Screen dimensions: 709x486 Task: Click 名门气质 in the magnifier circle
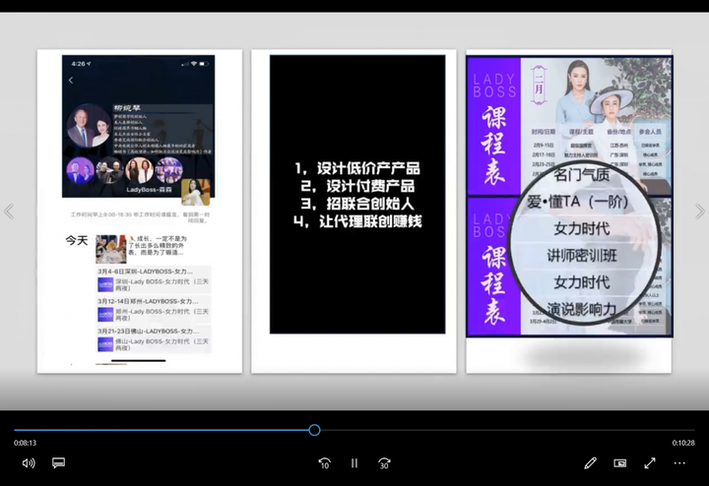click(x=582, y=175)
